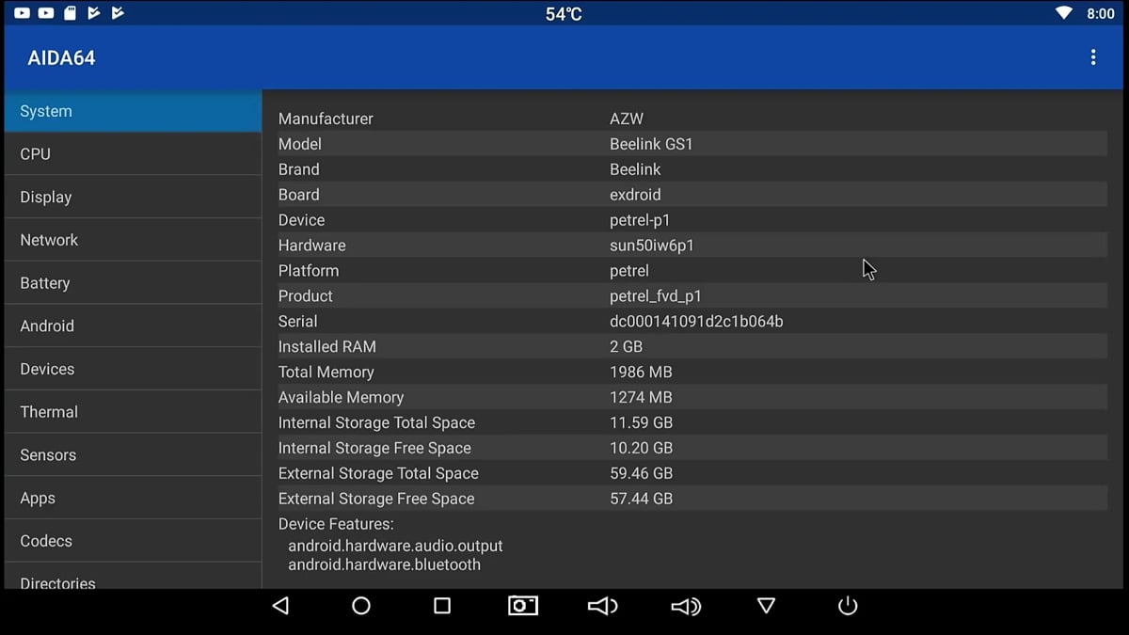Screen dimensions: 1129x635
Task: Click the Device Features heading
Action: point(336,524)
